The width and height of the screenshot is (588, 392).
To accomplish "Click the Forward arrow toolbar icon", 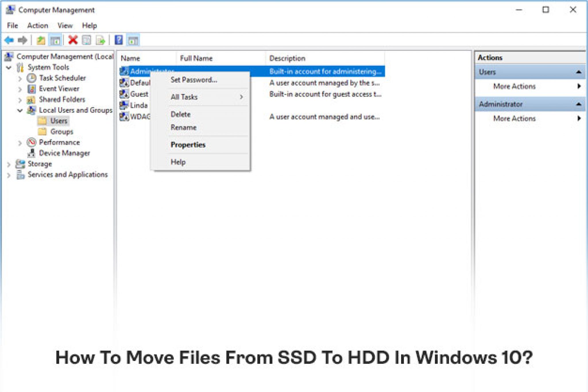I will coord(22,40).
